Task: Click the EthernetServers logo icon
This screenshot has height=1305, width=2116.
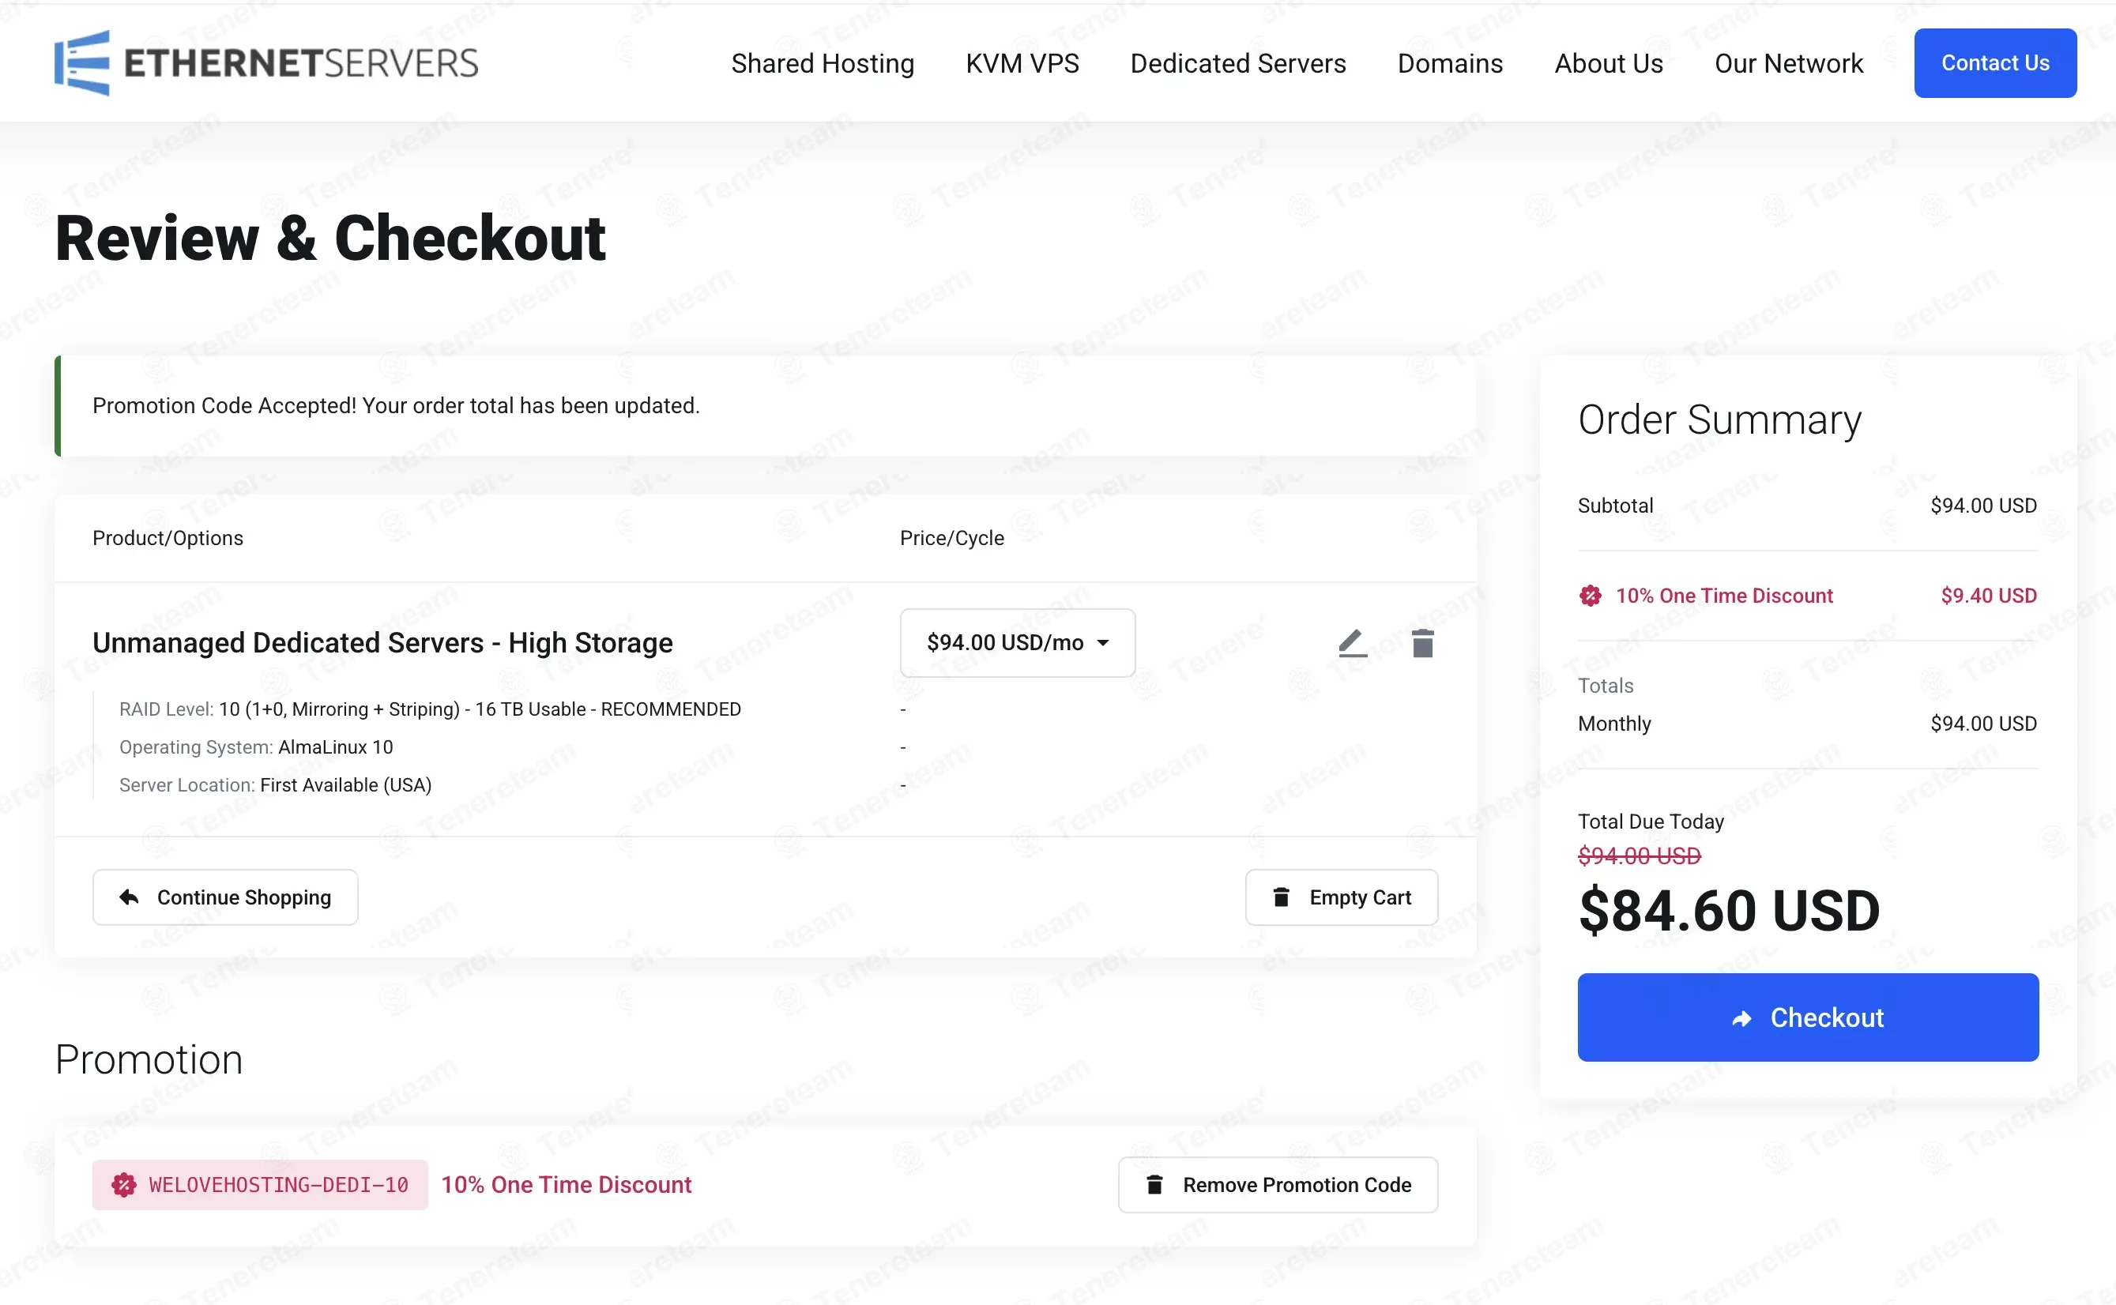Action: click(x=82, y=63)
